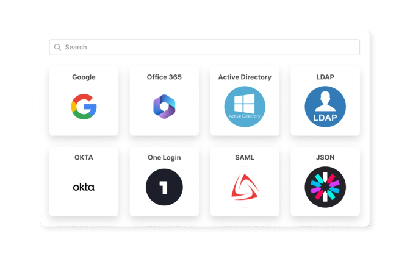Click the white 'LDAP' text inside the logo
Viewport: 410px width, 256px height.
coord(325,118)
